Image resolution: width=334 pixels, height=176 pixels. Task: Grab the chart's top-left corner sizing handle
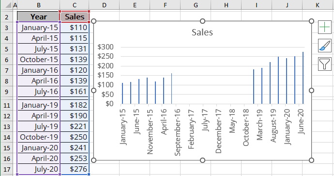click(x=93, y=21)
